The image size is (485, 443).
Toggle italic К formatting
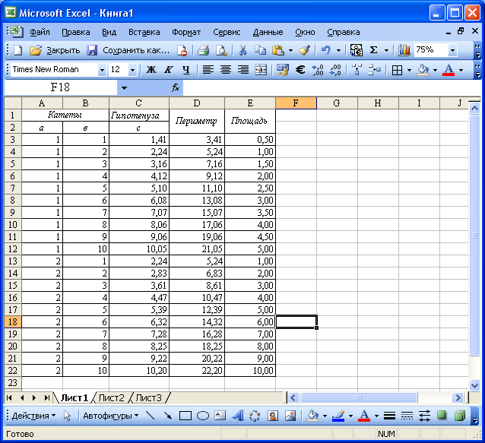pos(168,70)
